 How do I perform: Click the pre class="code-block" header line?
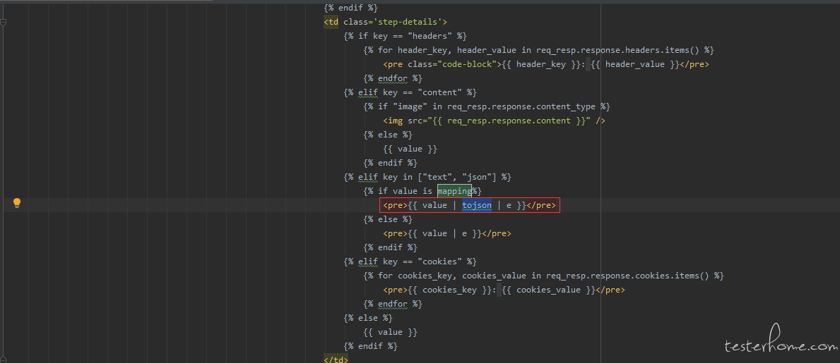coord(546,64)
